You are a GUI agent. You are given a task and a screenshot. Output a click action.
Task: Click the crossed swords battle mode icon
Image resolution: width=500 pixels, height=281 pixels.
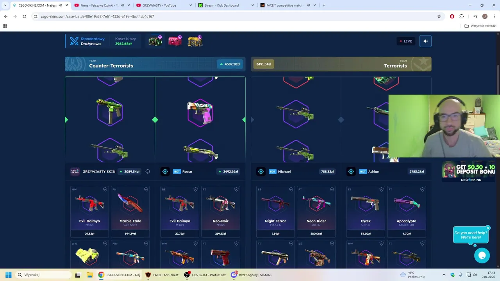click(74, 41)
